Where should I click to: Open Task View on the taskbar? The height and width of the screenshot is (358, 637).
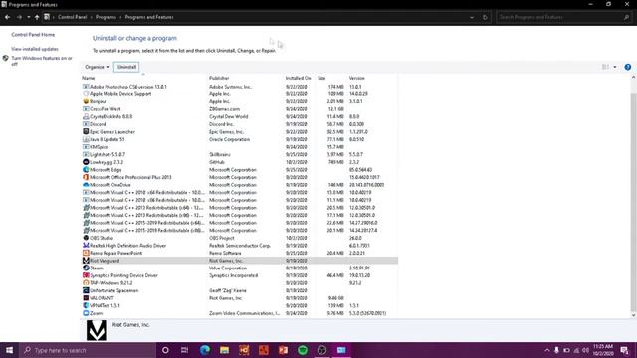tap(184, 350)
